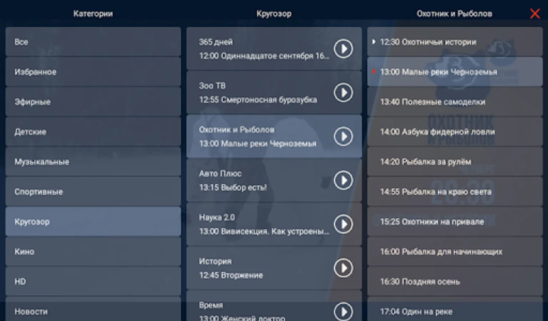Viewport: 548px width, 321px height.
Task: Open schedule entry 15:25 Охотники на привале
Action: coord(455,221)
